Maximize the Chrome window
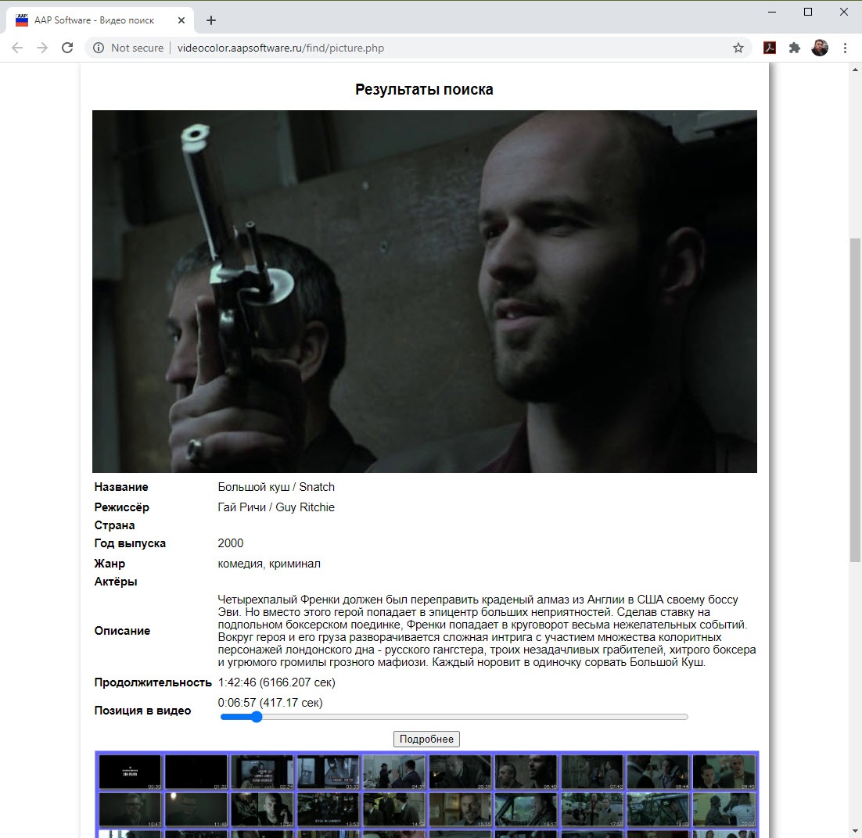 pyautogui.click(x=807, y=12)
